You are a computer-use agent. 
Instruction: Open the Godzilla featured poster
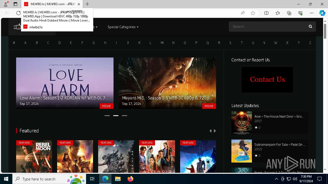[116, 156]
